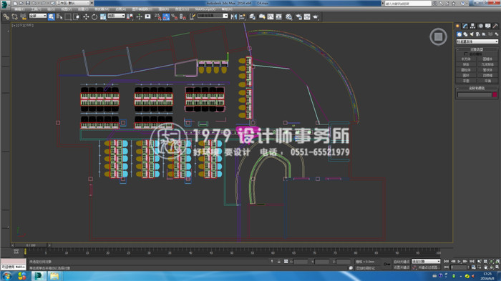Open the Utilities hammer panel
Viewport: 501px width, 281px height.
pyautogui.click(x=495, y=26)
